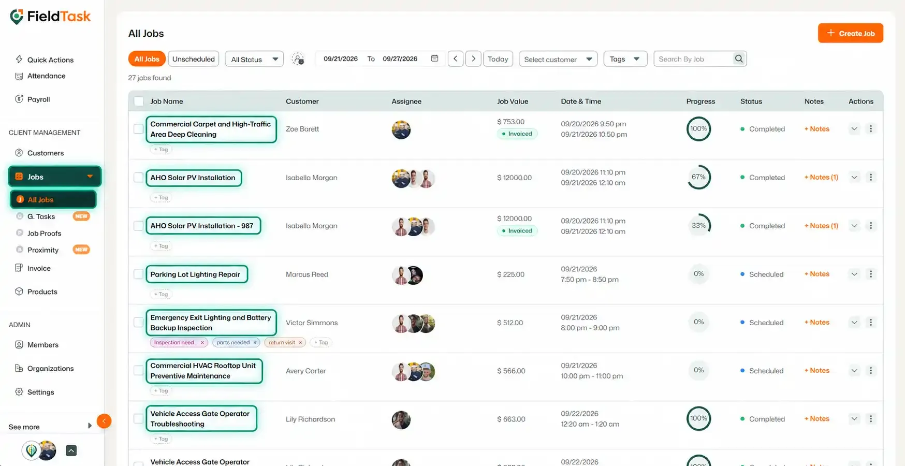Expand the Commercial Carpet job row chevron

click(854, 129)
